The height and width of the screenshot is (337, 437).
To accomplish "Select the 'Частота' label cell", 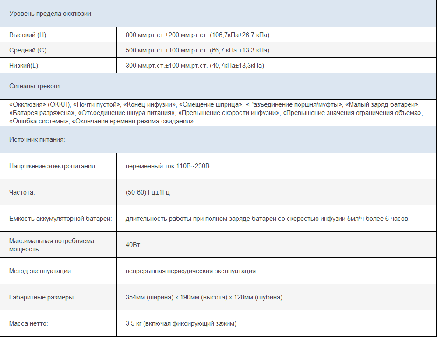I will click(22, 192).
